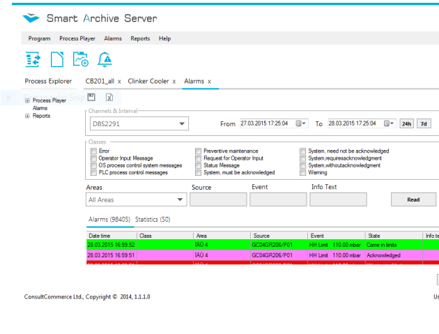Sort by the Class column header
This screenshot has width=439, height=334.
[165, 236]
